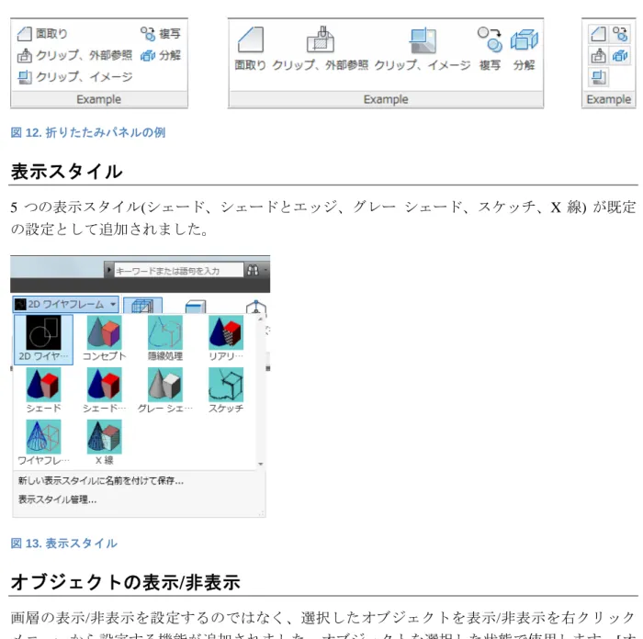
Task: Choose 新しい表示スタイルに名前を付けて保存... menu entry
Action: [x=100, y=480]
